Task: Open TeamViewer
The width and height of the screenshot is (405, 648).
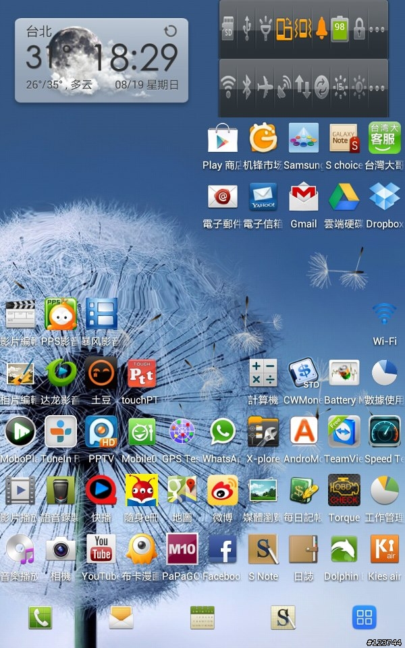Action: tap(344, 431)
